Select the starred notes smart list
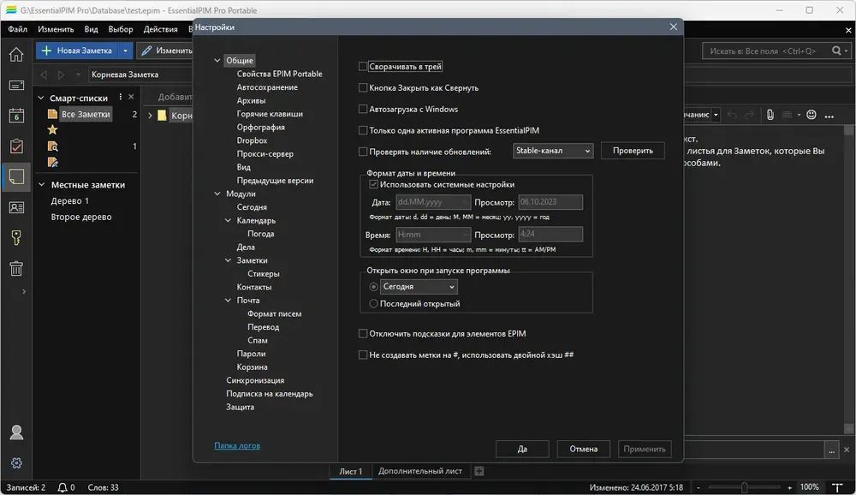 52,129
